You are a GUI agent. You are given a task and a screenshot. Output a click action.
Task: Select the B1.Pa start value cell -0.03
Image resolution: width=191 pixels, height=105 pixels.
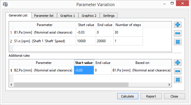(86, 32)
